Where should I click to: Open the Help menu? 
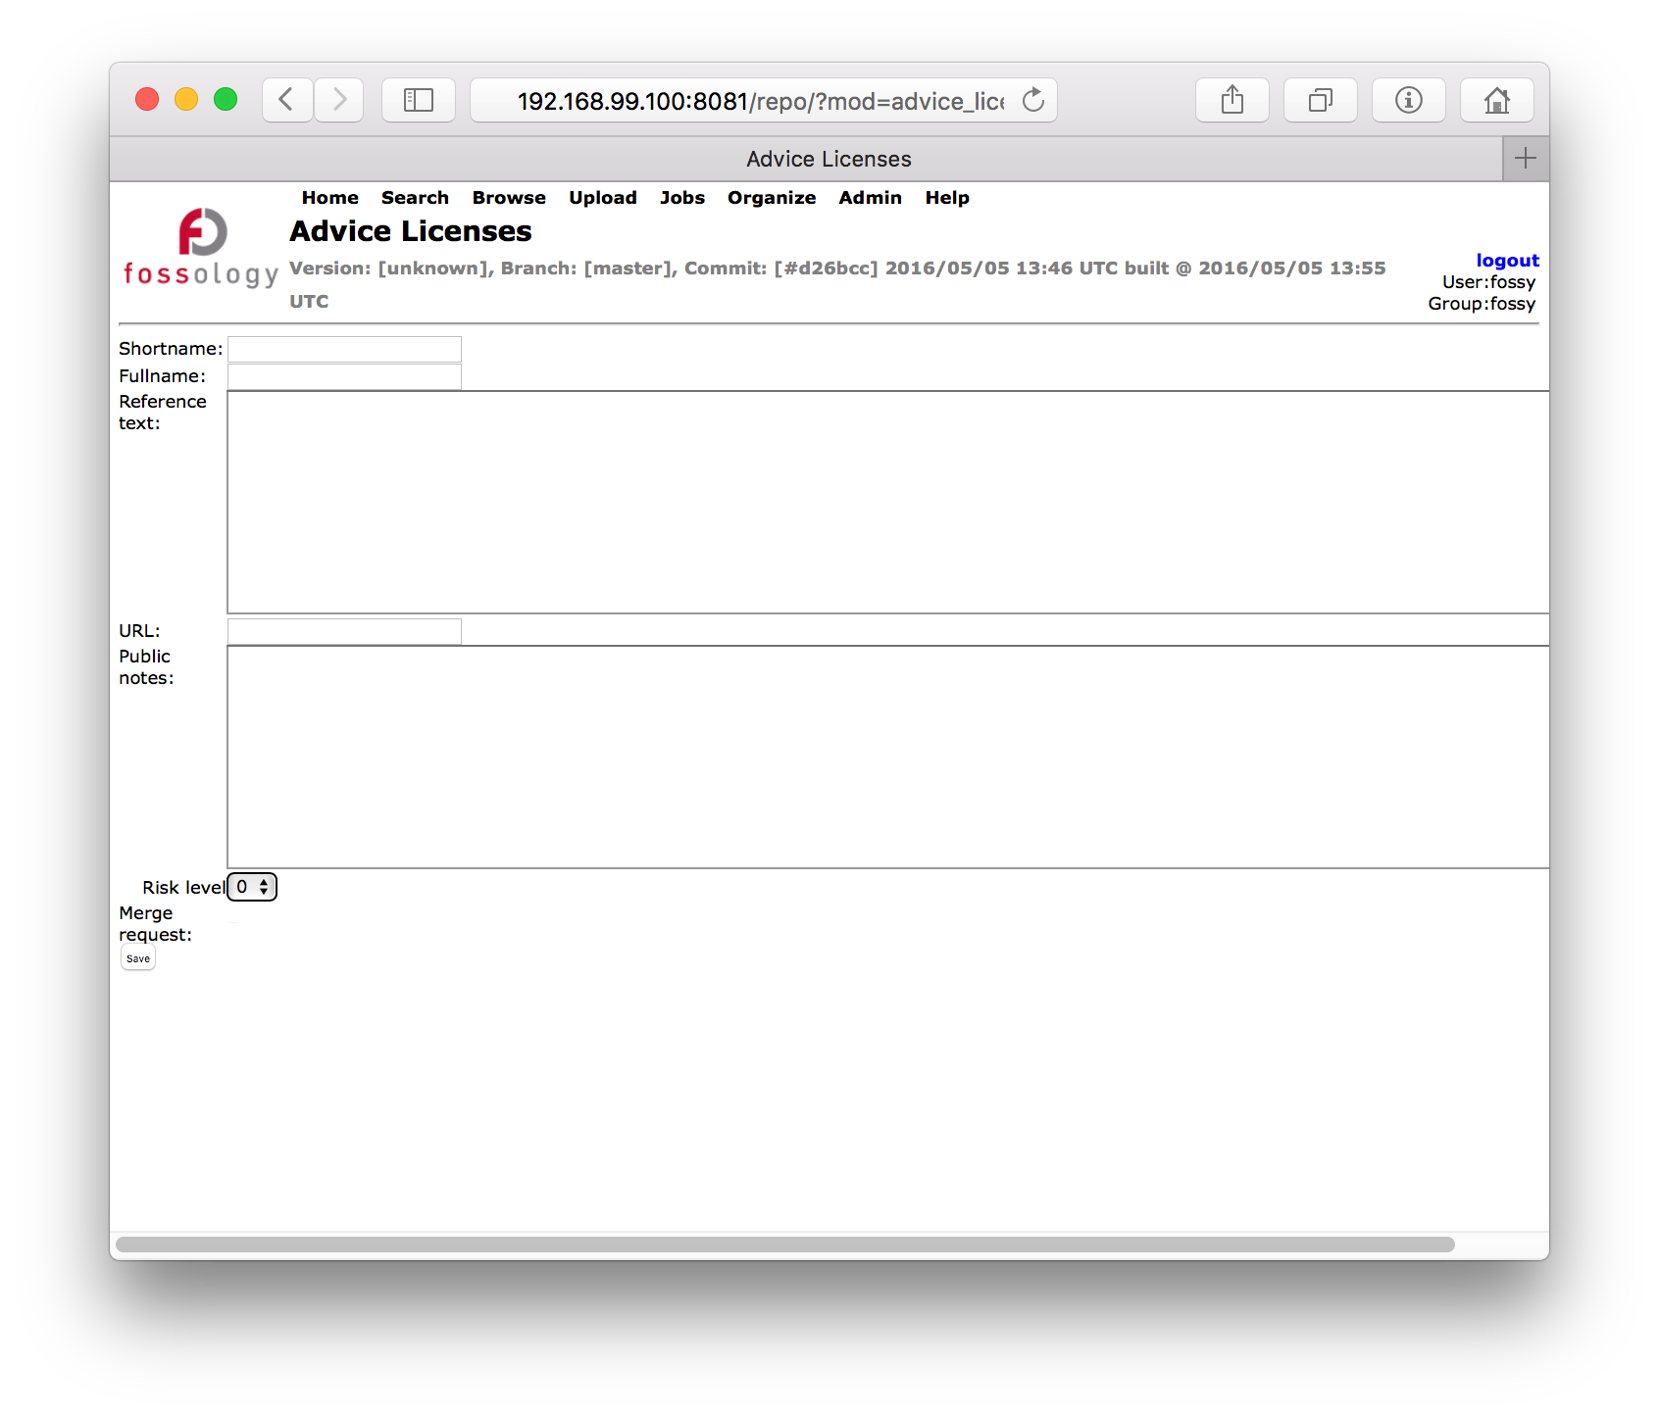click(947, 198)
